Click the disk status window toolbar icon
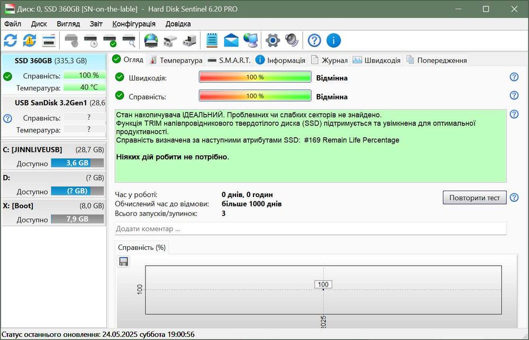The height and width of the screenshot is (340, 529). [x=49, y=41]
